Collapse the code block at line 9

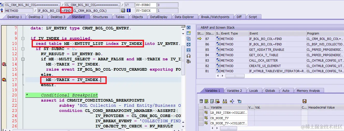(x=23, y=38)
